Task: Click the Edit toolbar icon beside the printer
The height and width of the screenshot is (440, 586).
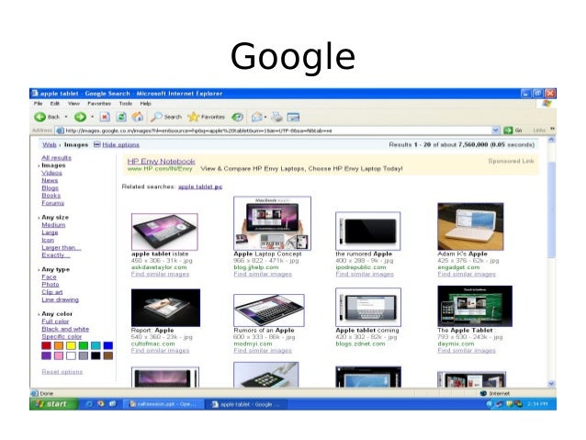Action: [293, 117]
